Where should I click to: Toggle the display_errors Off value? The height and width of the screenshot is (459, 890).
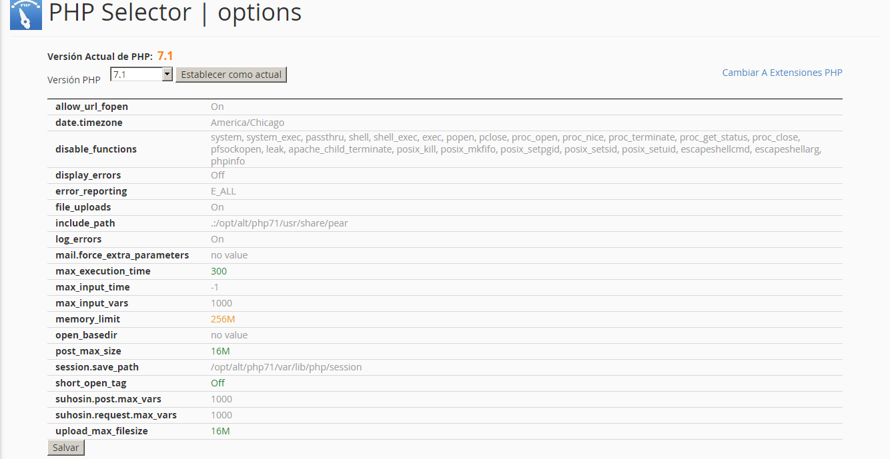coord(217,175)
